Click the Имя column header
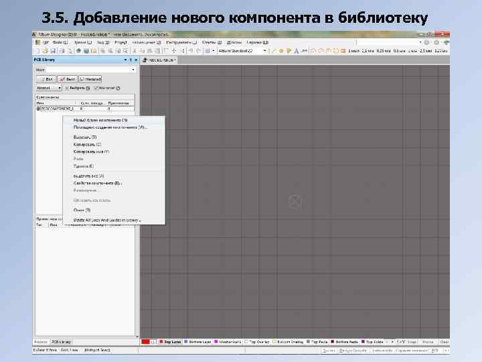 (57, 103)
